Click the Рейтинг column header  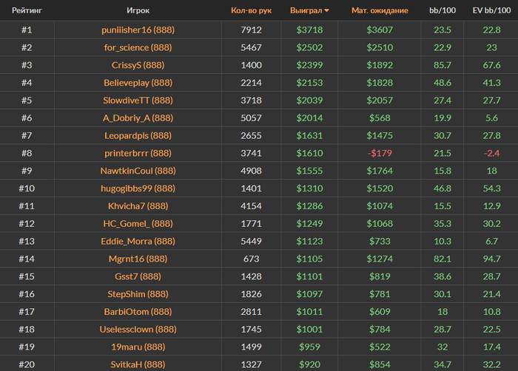[27, 11]
